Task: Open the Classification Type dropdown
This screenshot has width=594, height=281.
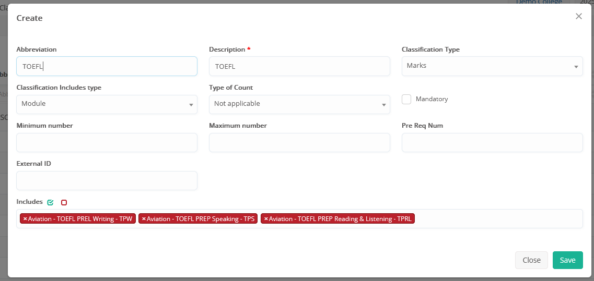Action: coord(492,66)
